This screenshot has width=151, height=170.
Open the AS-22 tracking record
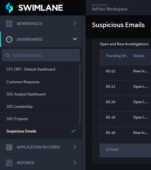(111, 71)
